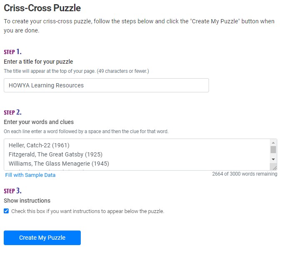Click the textarea resize grip handle
Screen dimensions: 286x253
pyautogui.click(x=275, y=168)
